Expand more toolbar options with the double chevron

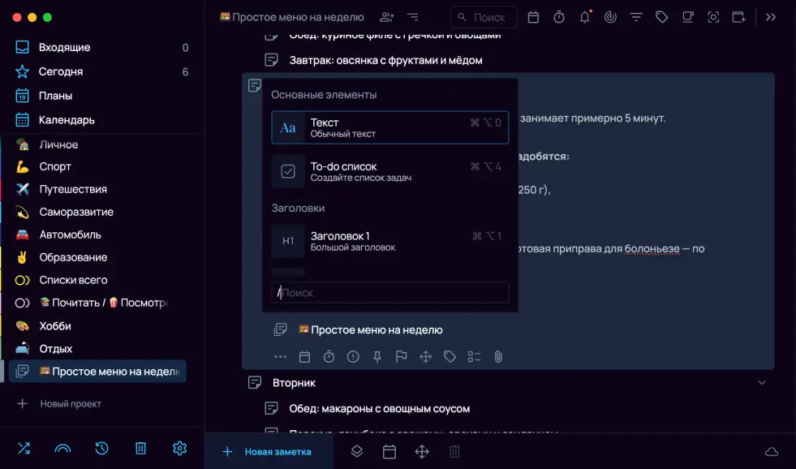[x=771, y=17]
